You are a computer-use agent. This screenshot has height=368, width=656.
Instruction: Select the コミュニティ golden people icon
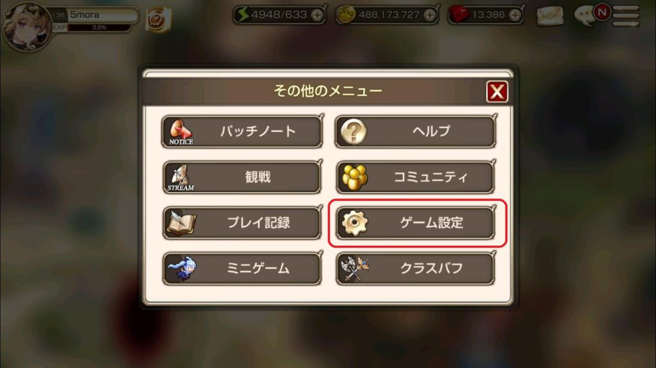click(x=355, y=177)
